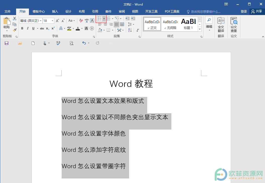Image resolution: width=265 pixels, height=183 pixels.
Task: Align text right
Action: pos(111,24)
